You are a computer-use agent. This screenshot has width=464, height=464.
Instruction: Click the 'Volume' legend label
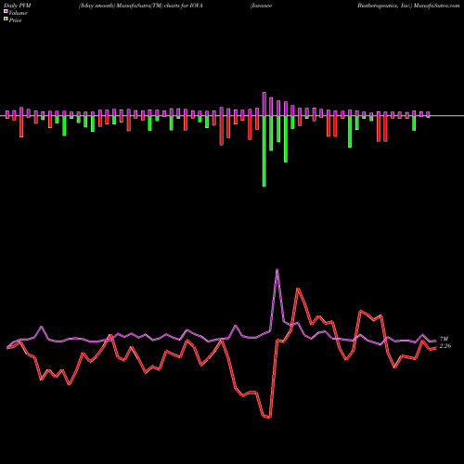(x=18, y=13)
